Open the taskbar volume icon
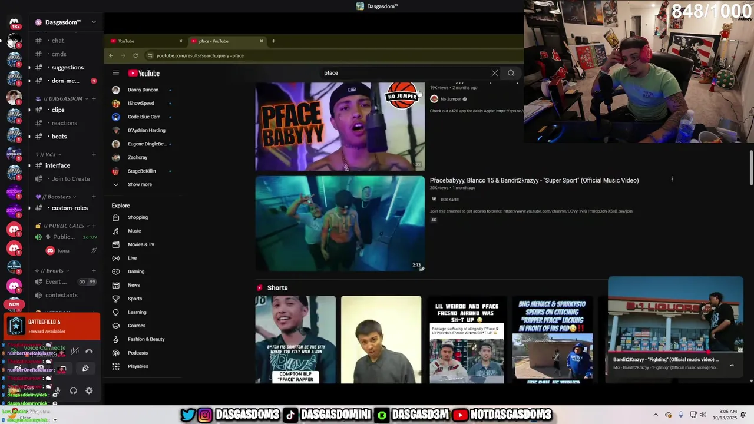Viewport: 754px width, 424px height. click(x=703, y=415)
